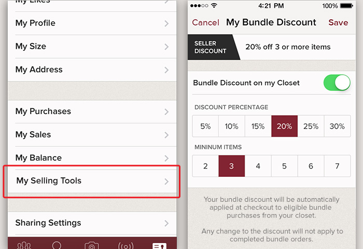Screen dimensions: 363x249
Task: Set discount percentage to 10%
Action: coord(231,126)
